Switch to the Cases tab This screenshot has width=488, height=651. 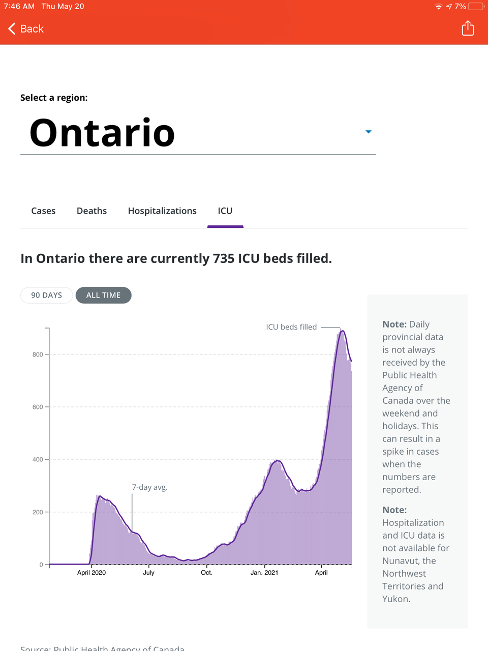43,211
